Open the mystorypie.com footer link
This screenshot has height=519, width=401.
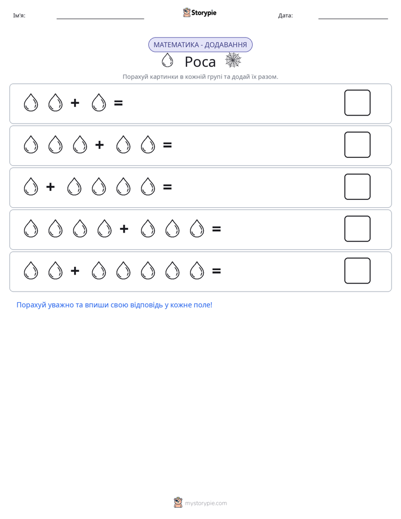click(206, 503)
